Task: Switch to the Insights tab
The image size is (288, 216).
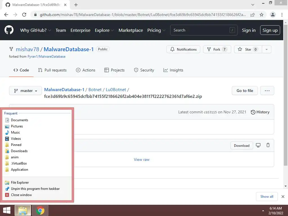Action: [173, 70]
